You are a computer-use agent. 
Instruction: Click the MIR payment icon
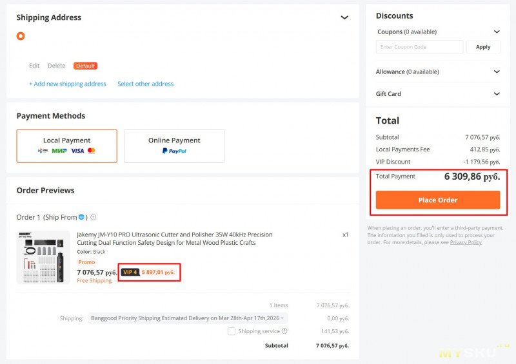click(59, 151)
